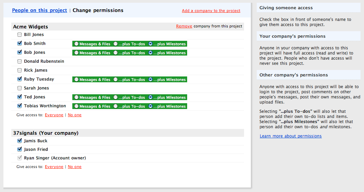Click Everyone link under 37signals section
364x192 pixels.
click(54, 167)
